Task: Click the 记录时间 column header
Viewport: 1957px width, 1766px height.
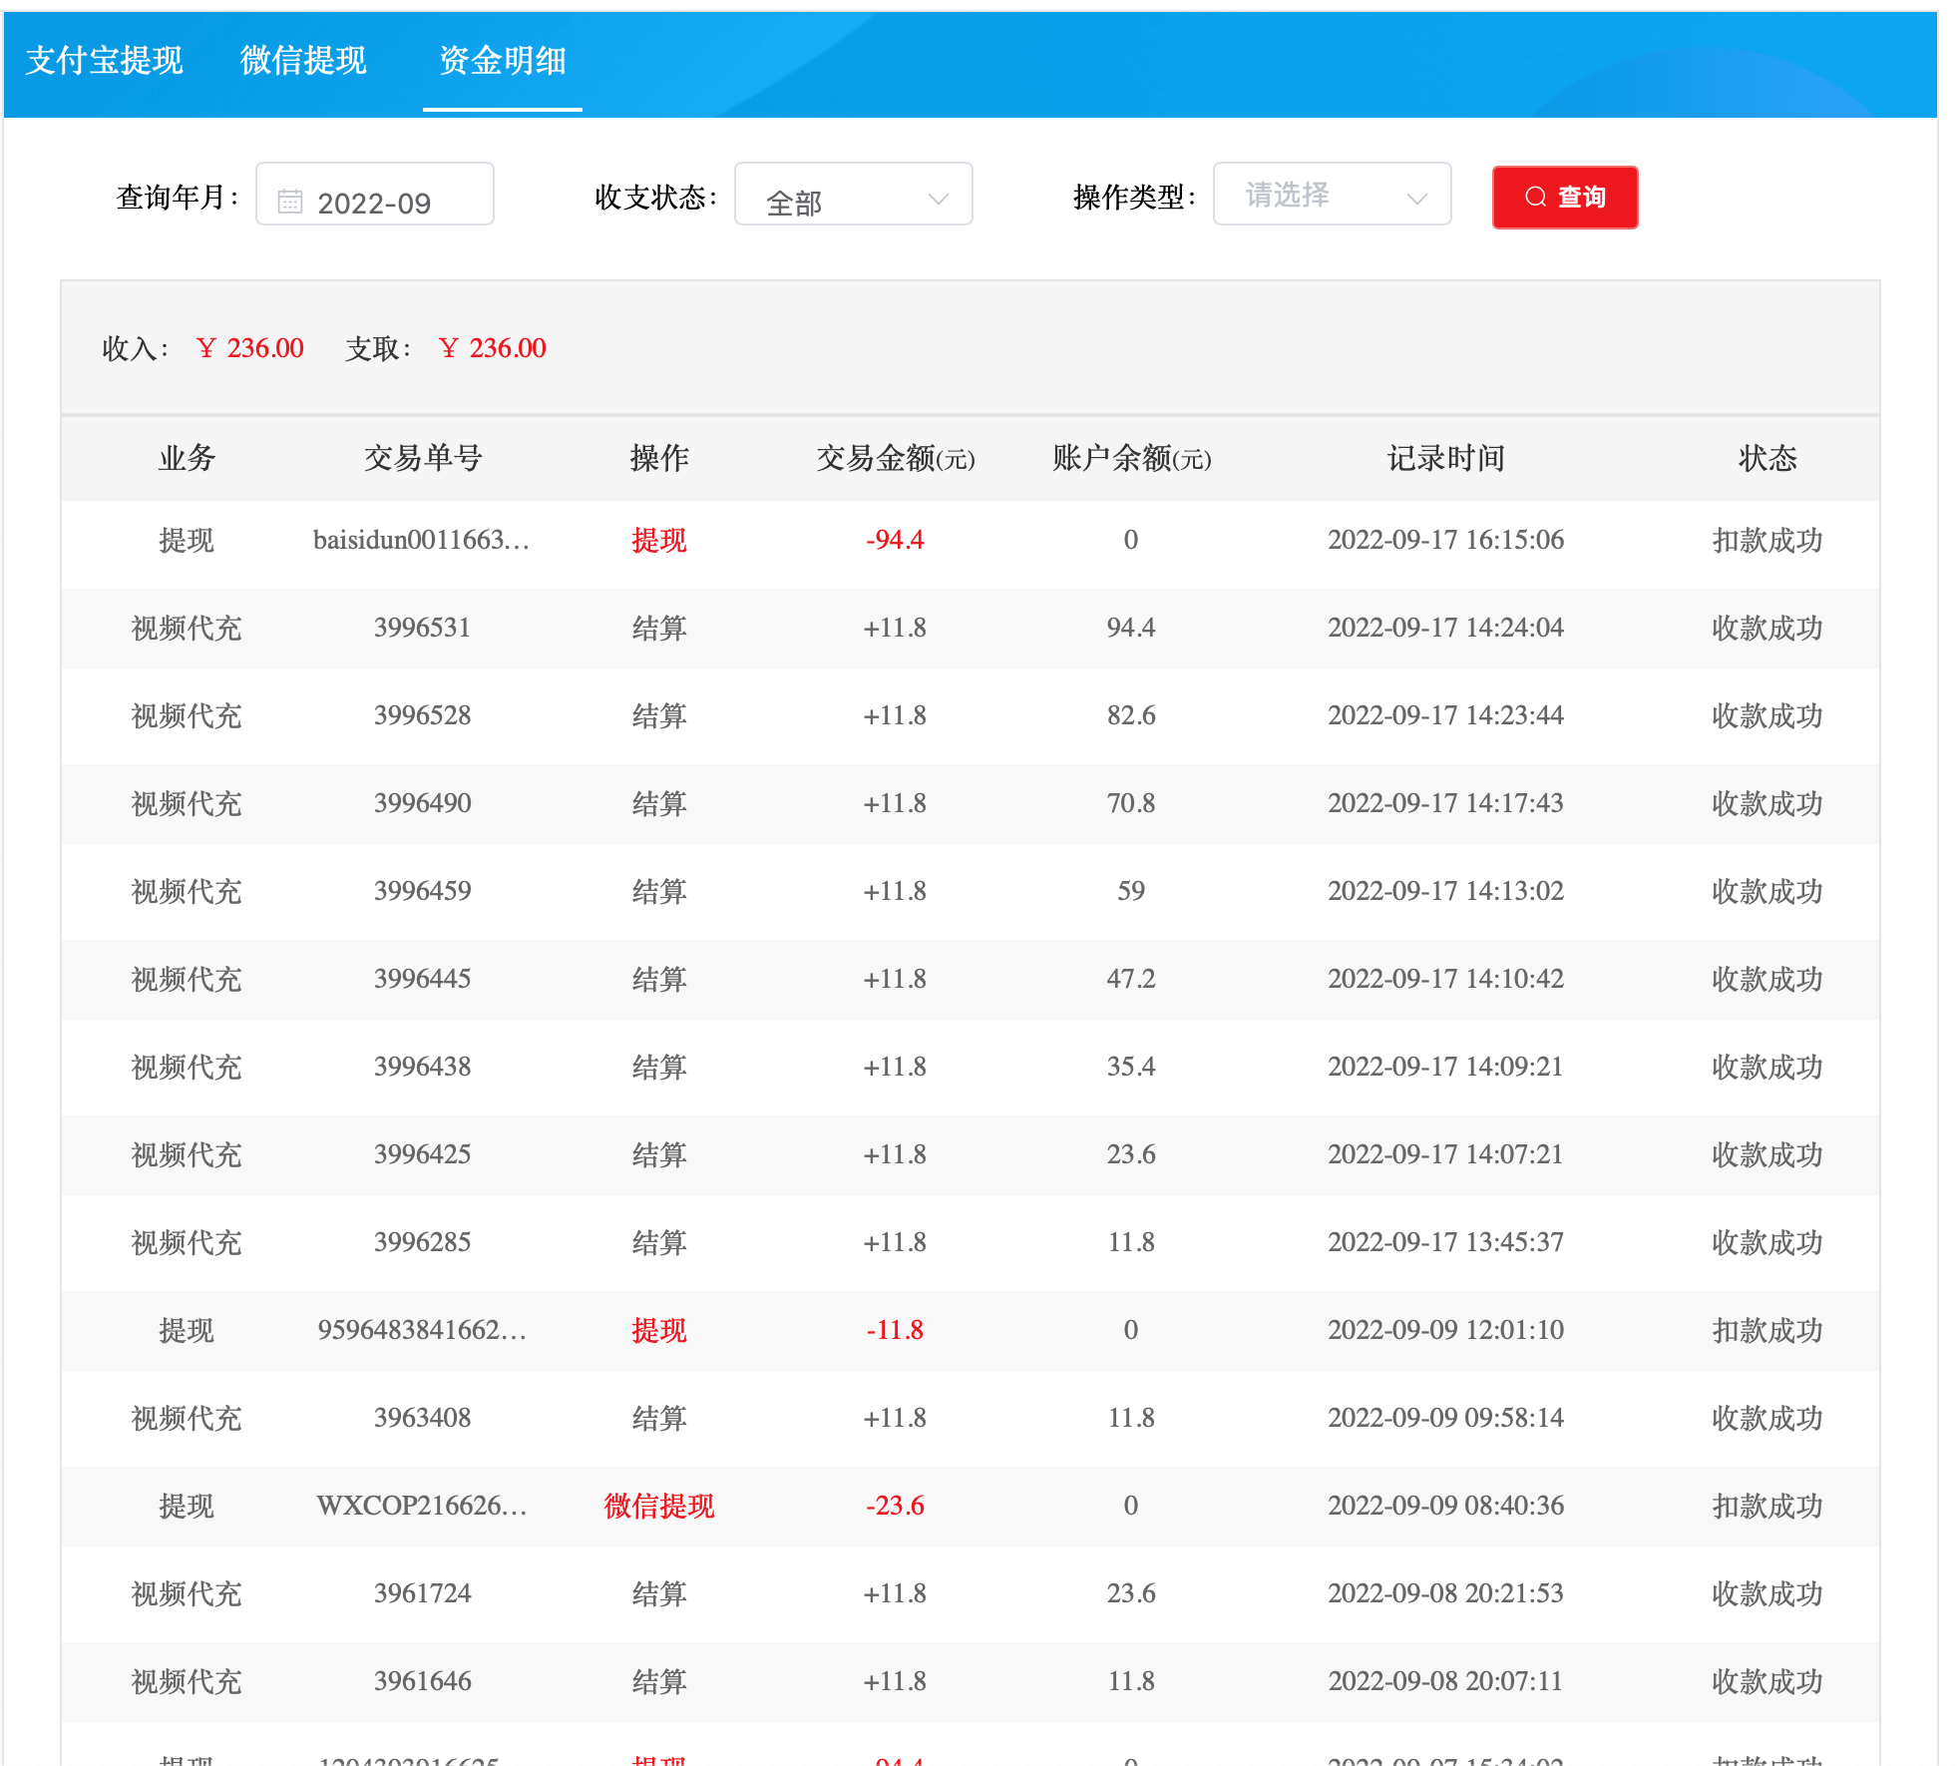Action: tap(1445, 458)
